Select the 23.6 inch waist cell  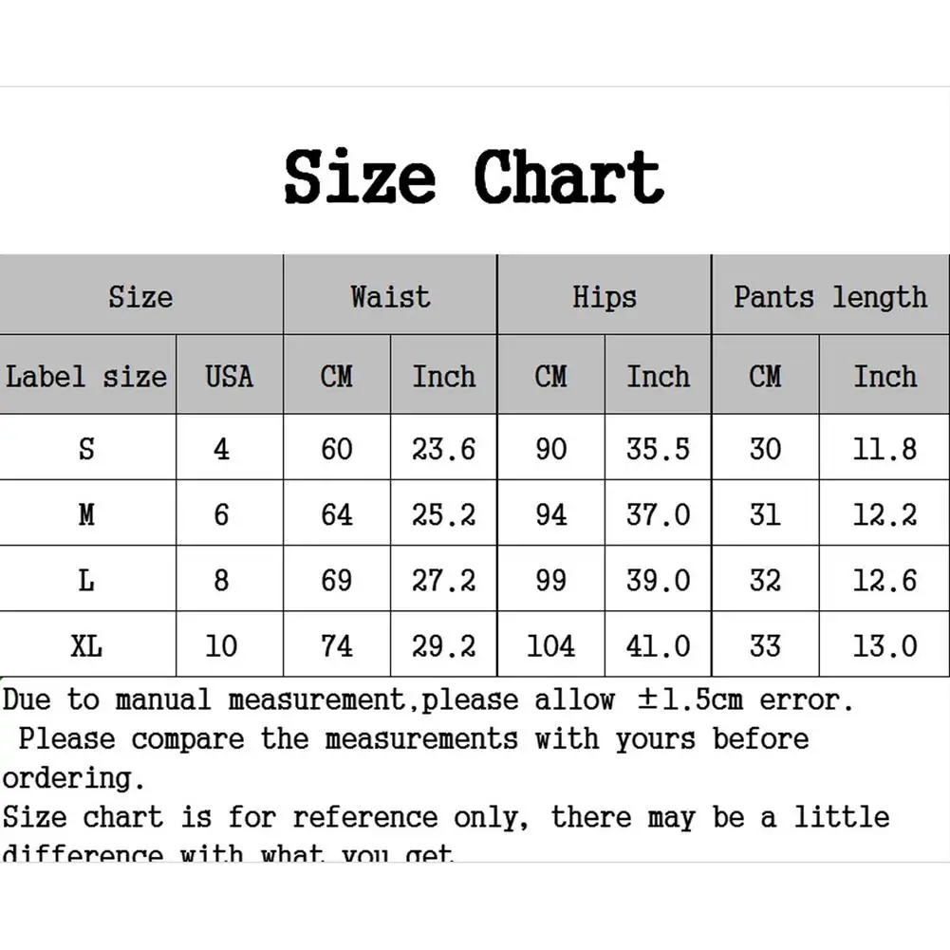coord(443,448)
